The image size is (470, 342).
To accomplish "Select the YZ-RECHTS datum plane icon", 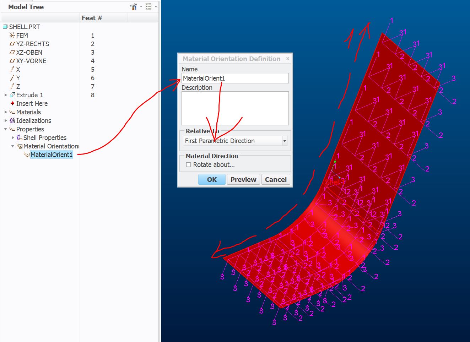I will point(12,44).
